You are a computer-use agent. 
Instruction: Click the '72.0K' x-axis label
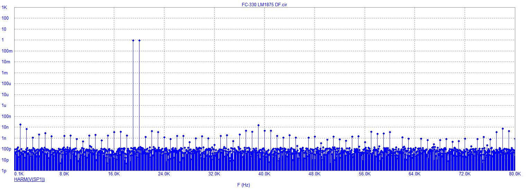[465, 174]
